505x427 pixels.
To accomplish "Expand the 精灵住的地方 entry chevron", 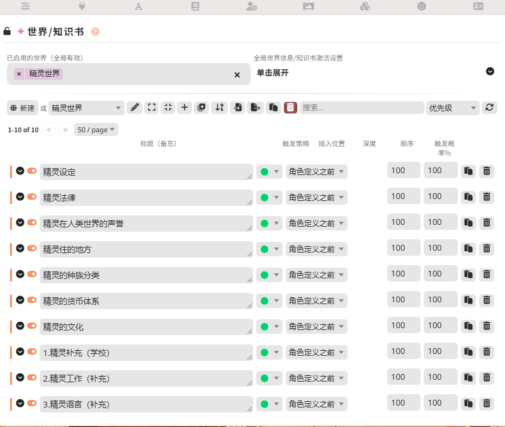I will point(20,248).
